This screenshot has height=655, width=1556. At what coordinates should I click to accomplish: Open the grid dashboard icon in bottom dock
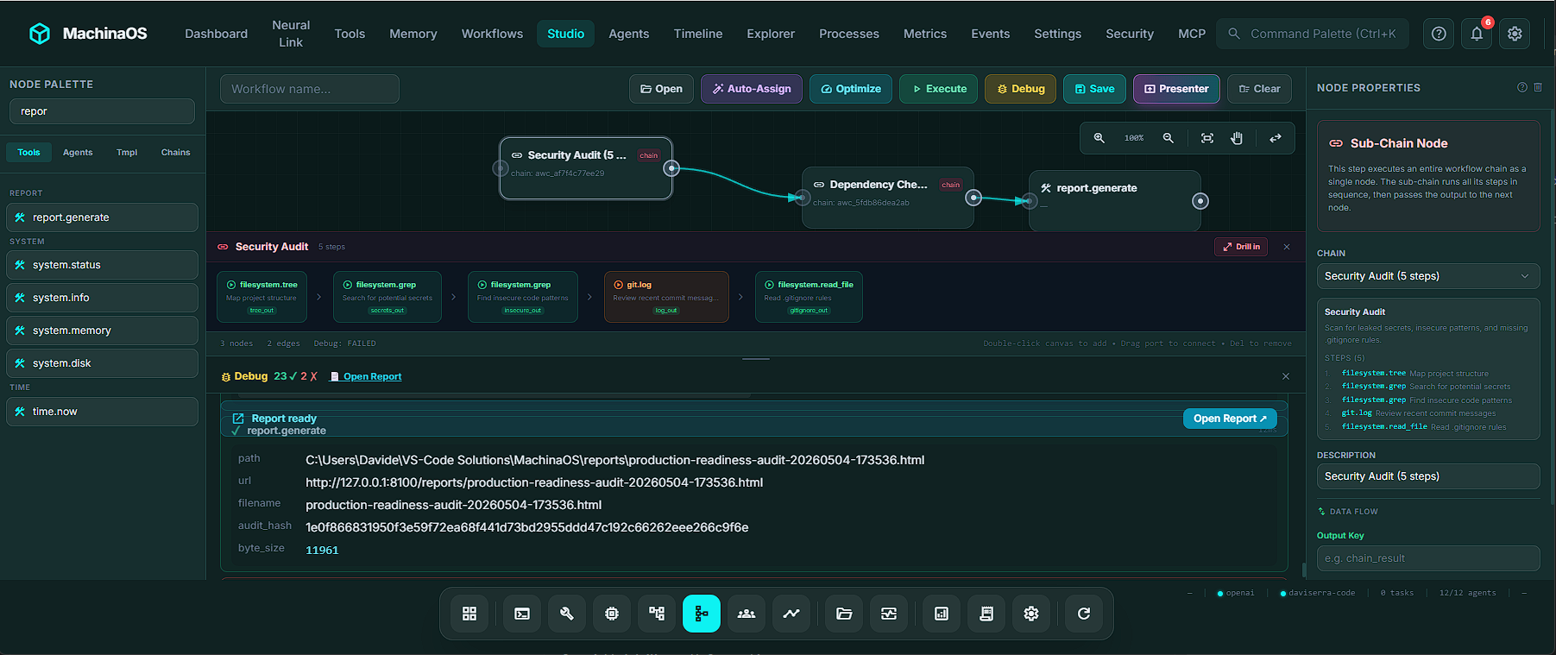point(469,614)
